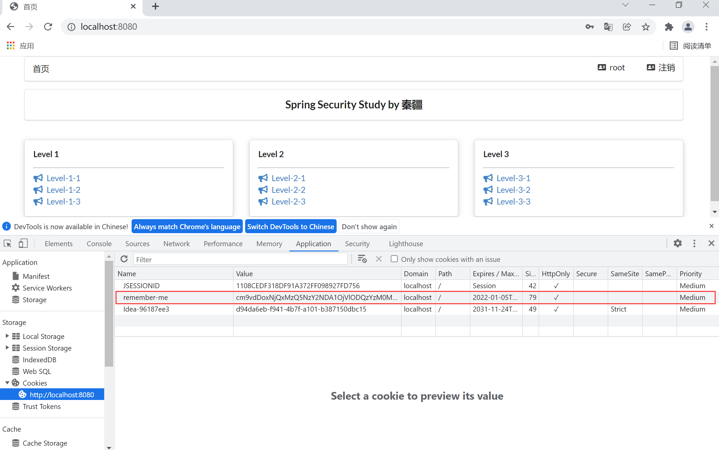Open the Security tab

357,244
